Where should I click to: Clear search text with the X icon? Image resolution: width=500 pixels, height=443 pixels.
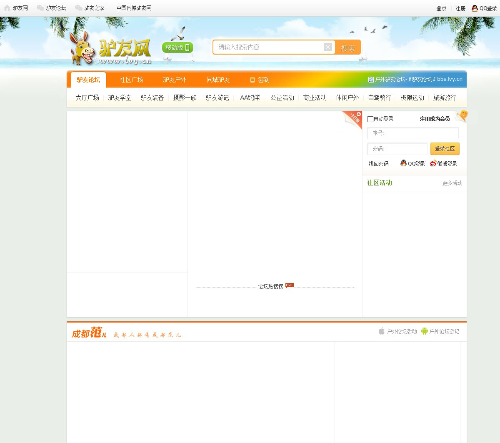328,47
